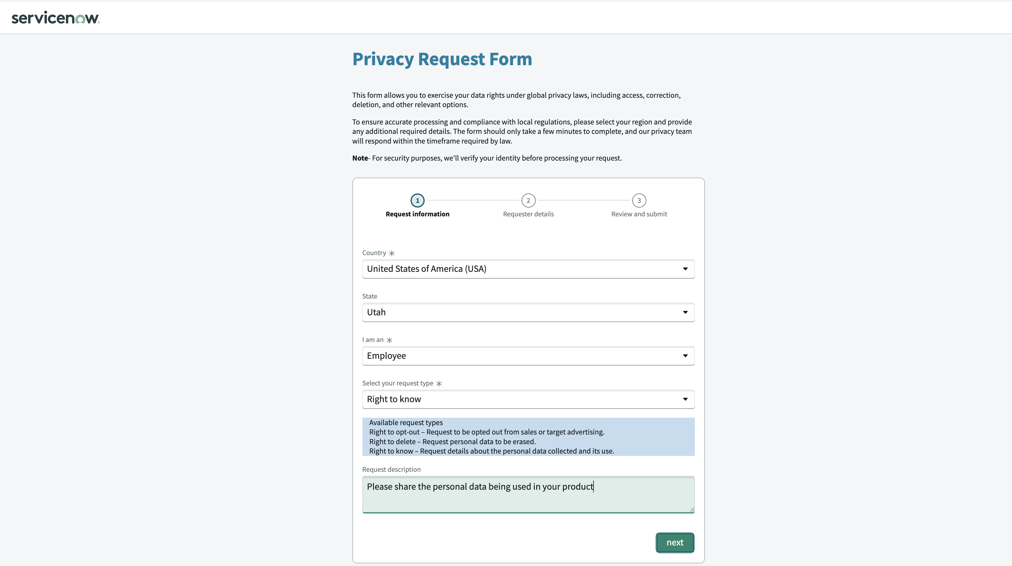Expand the State dropdown showing Utah
The image size is (1012, 566).
click(x=528, y=312)
